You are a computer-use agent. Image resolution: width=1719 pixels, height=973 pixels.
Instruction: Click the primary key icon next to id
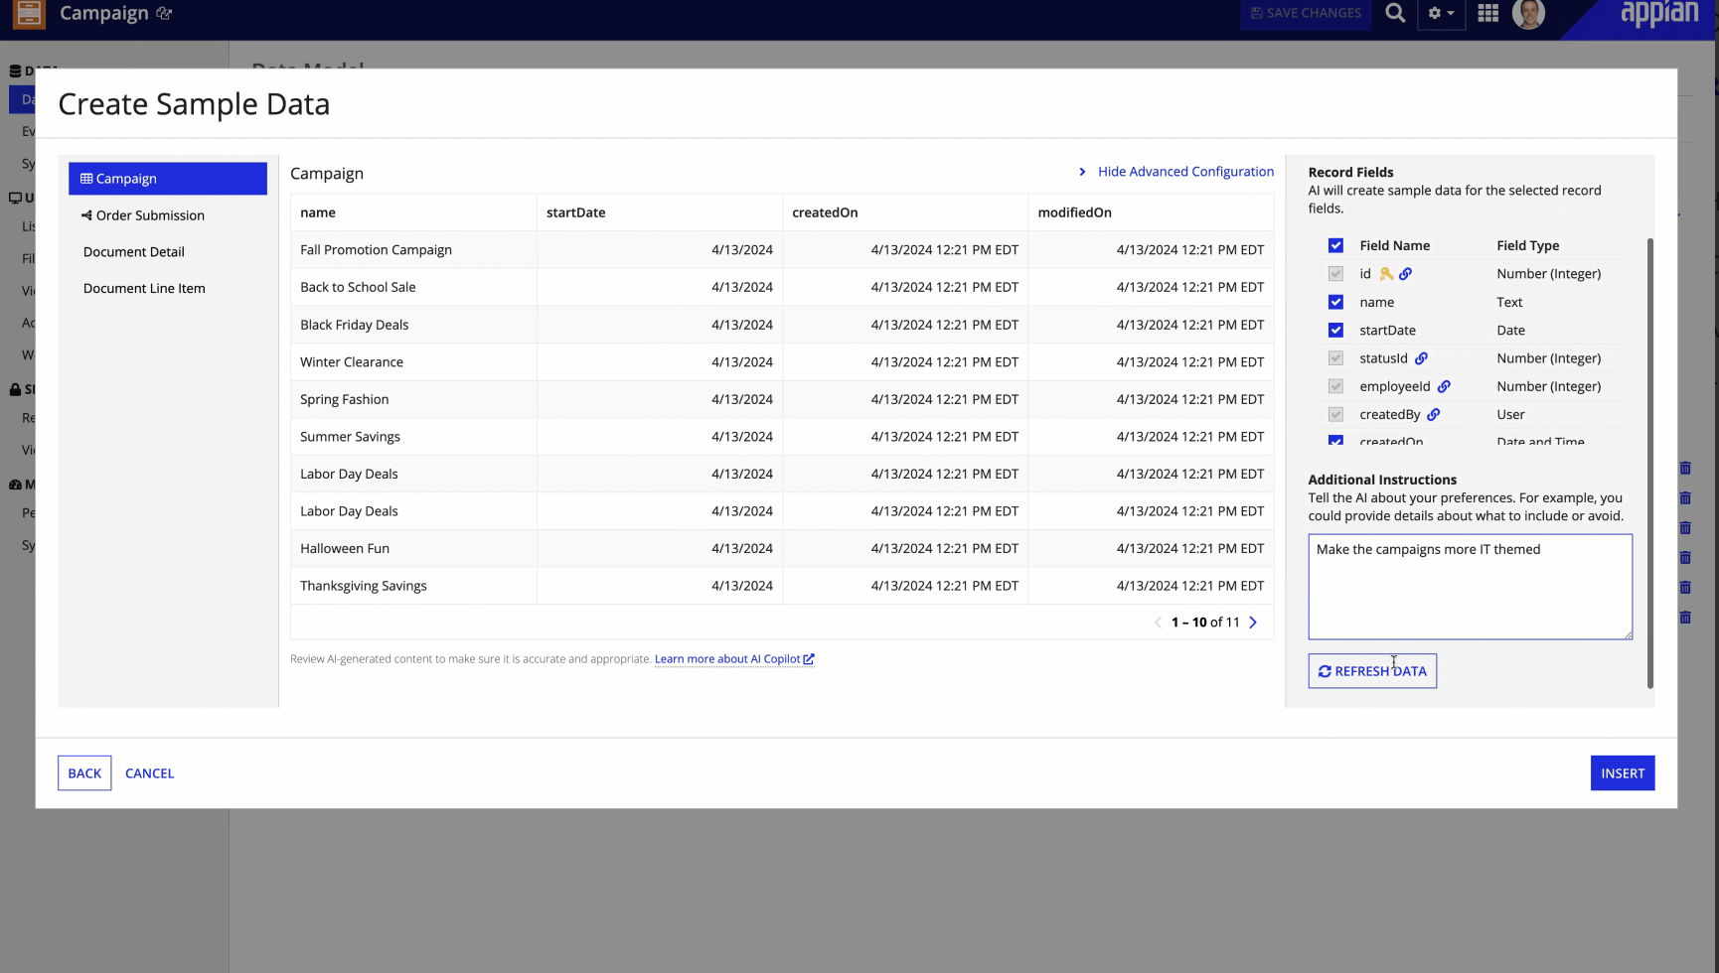click(1387, 273)
